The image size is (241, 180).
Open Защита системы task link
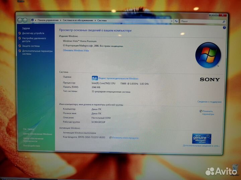click(x=31, y=46)
